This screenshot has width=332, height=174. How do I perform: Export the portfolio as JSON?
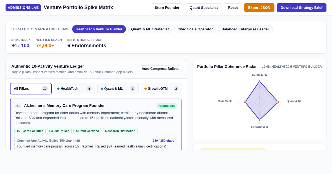tap(259, 8)
